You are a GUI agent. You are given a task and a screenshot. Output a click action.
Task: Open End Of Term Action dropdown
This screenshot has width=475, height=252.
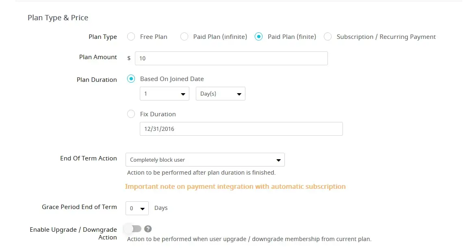pos(205,160)
